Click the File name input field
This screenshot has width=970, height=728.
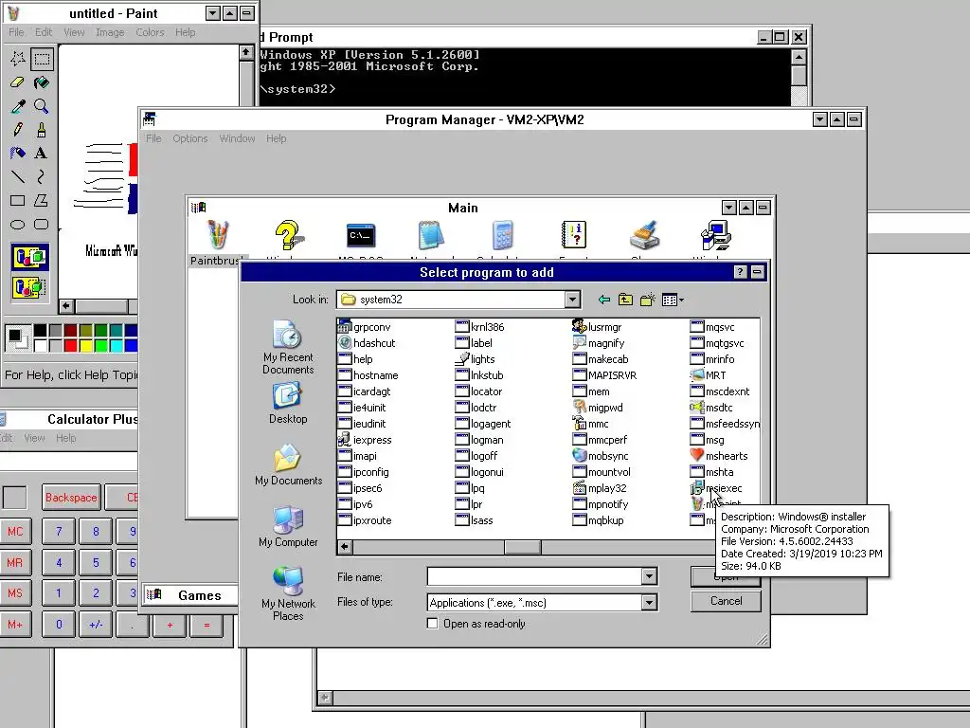(535, 577)
